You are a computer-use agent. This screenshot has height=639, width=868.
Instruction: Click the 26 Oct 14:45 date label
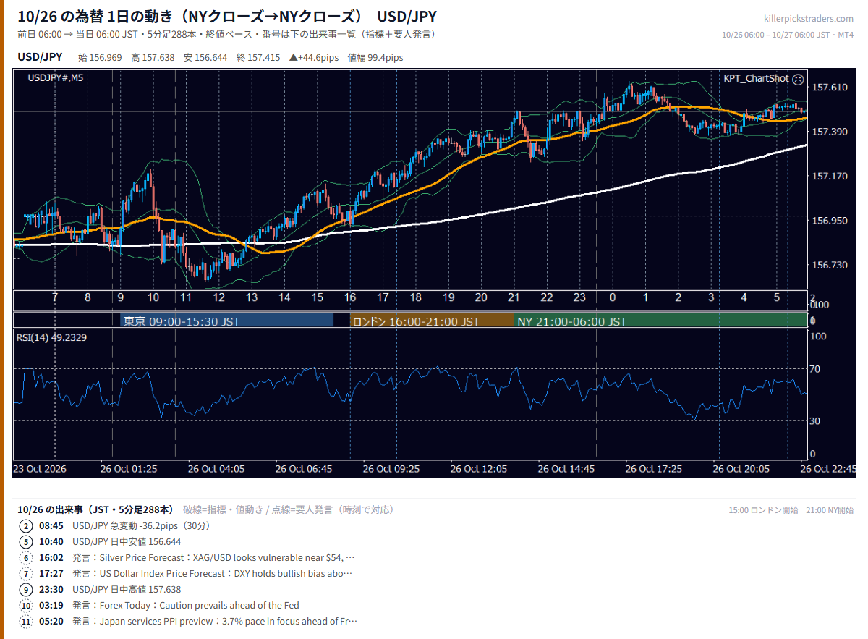click(x=566, y=469)
